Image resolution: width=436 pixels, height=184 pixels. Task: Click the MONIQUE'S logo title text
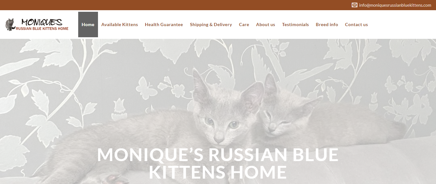click(42, 22)
